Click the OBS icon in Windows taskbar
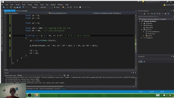Screen dimensions: 174x98 click(30, 95)
